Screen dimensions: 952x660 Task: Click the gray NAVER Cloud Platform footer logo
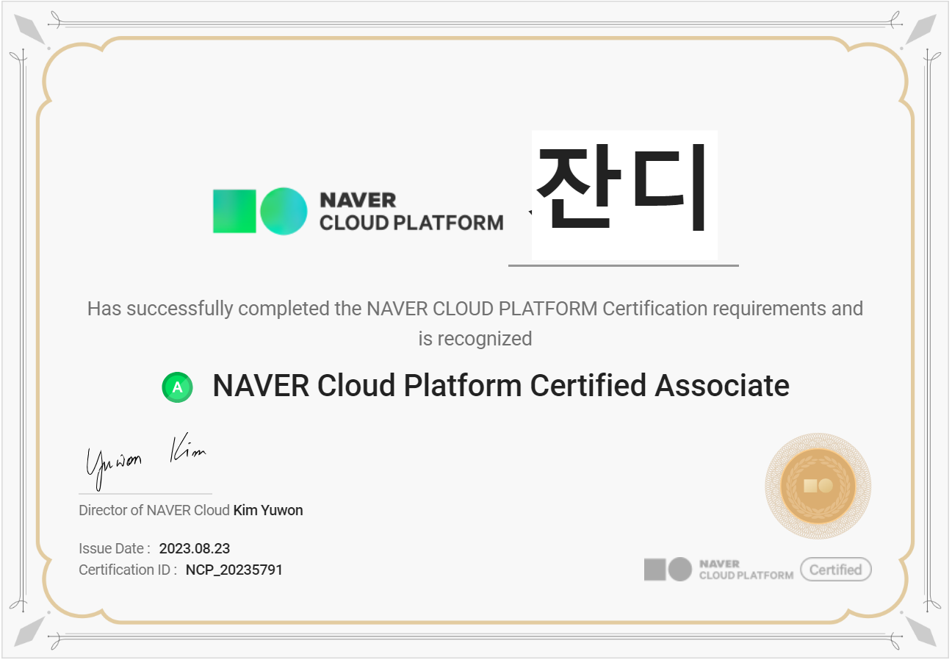click(x=718, y=570)
